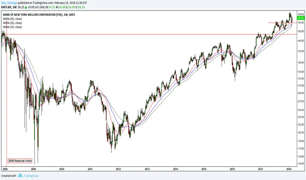Click the O:54.51 open value in header

50,7
